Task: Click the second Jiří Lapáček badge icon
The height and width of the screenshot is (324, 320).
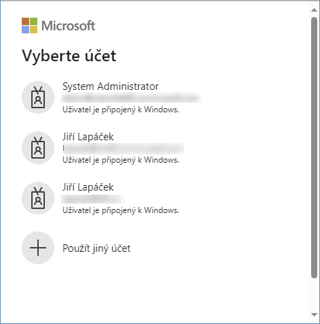Action: pyautogui.click(x=38, y=198)
